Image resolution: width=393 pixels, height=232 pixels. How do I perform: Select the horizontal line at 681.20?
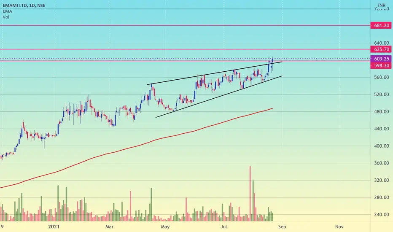pyautogui.click(x=185, y=25)
